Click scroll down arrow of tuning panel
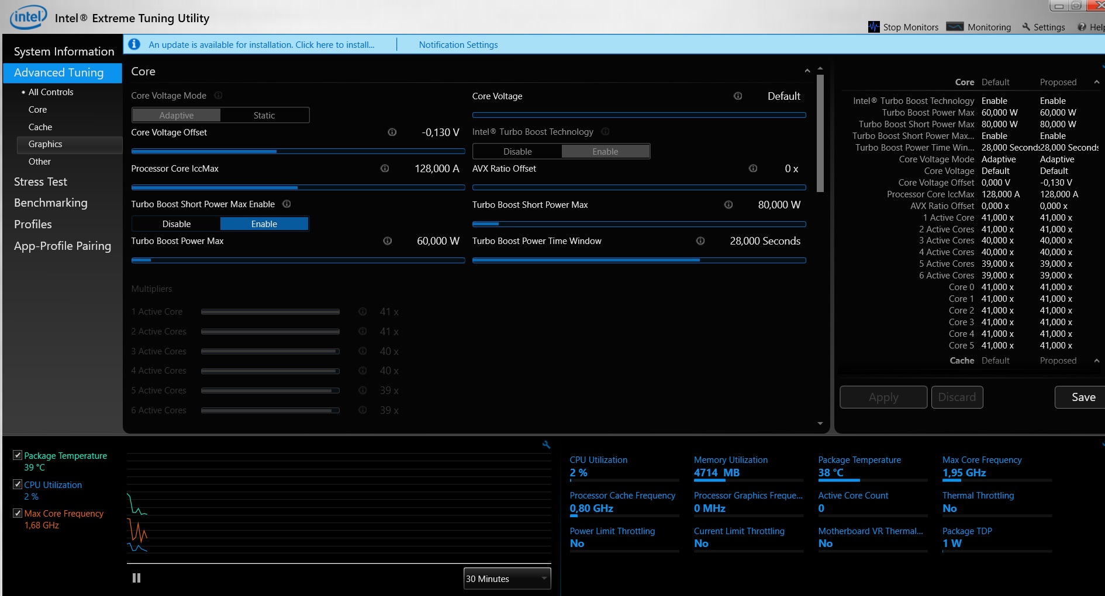The width and height of the screenshot is (1105, 596). (x=820, y=424)
